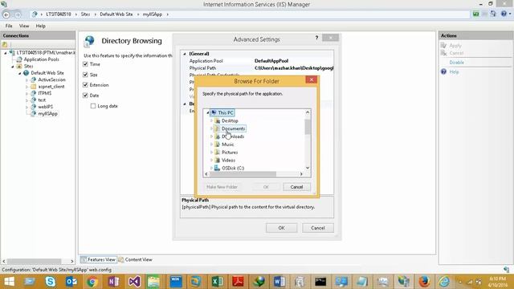This screenshot has width=514, height=289.
Task: Click Cancel in the Advanced Settings dialog
Action: click(318, 228)
